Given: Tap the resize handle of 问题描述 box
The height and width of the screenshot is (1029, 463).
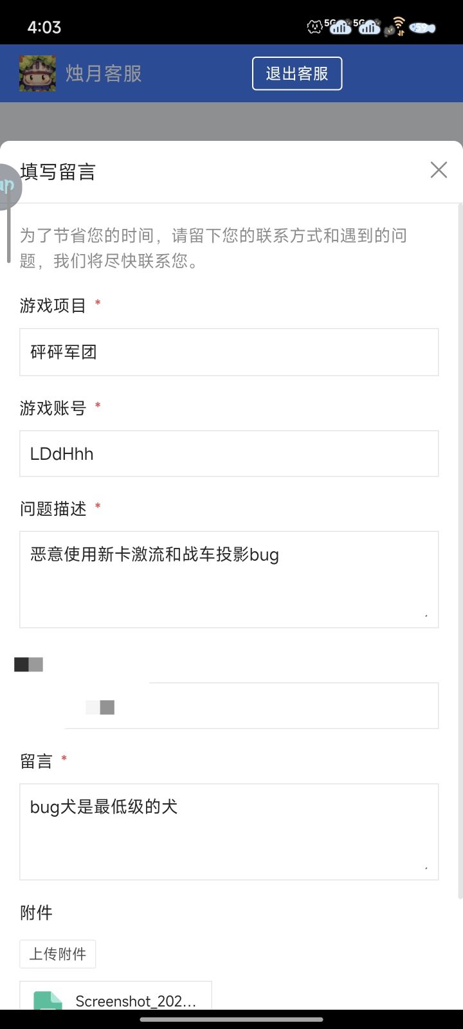Looking at the screenshot, I should (426, 615).
